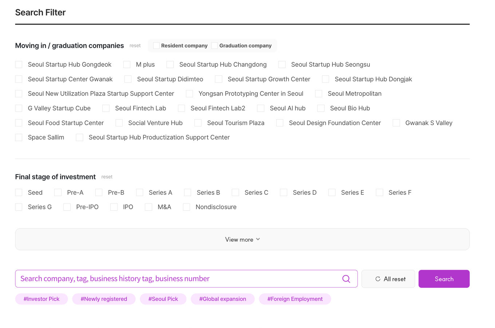Viewport: 495px width, 328px height.
Task: Select the #Seoul Pick tag
Action: 163,299
